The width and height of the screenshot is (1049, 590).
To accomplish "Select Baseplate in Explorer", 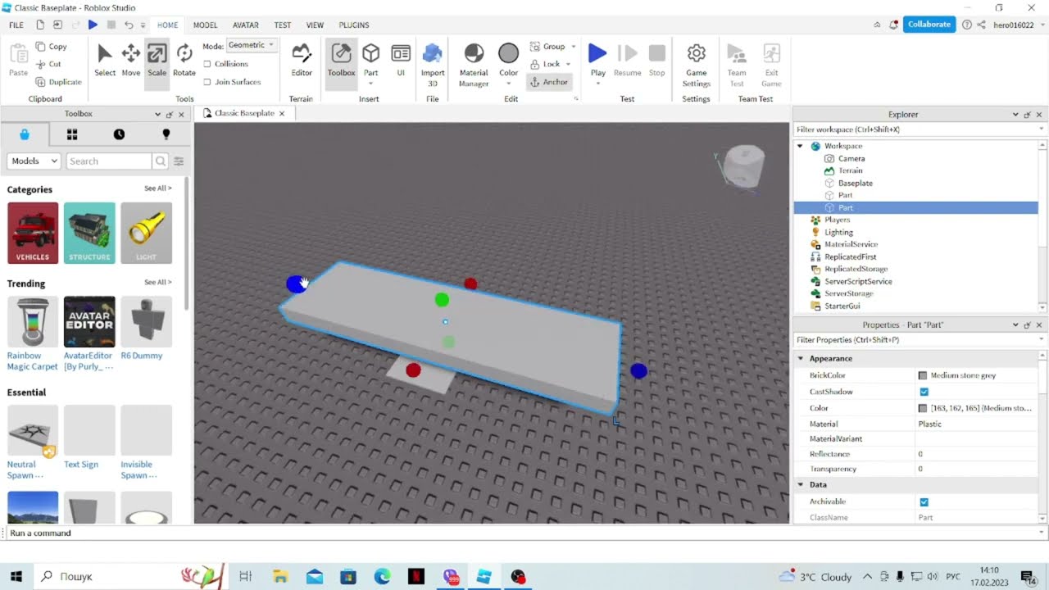I will (855, 184).
